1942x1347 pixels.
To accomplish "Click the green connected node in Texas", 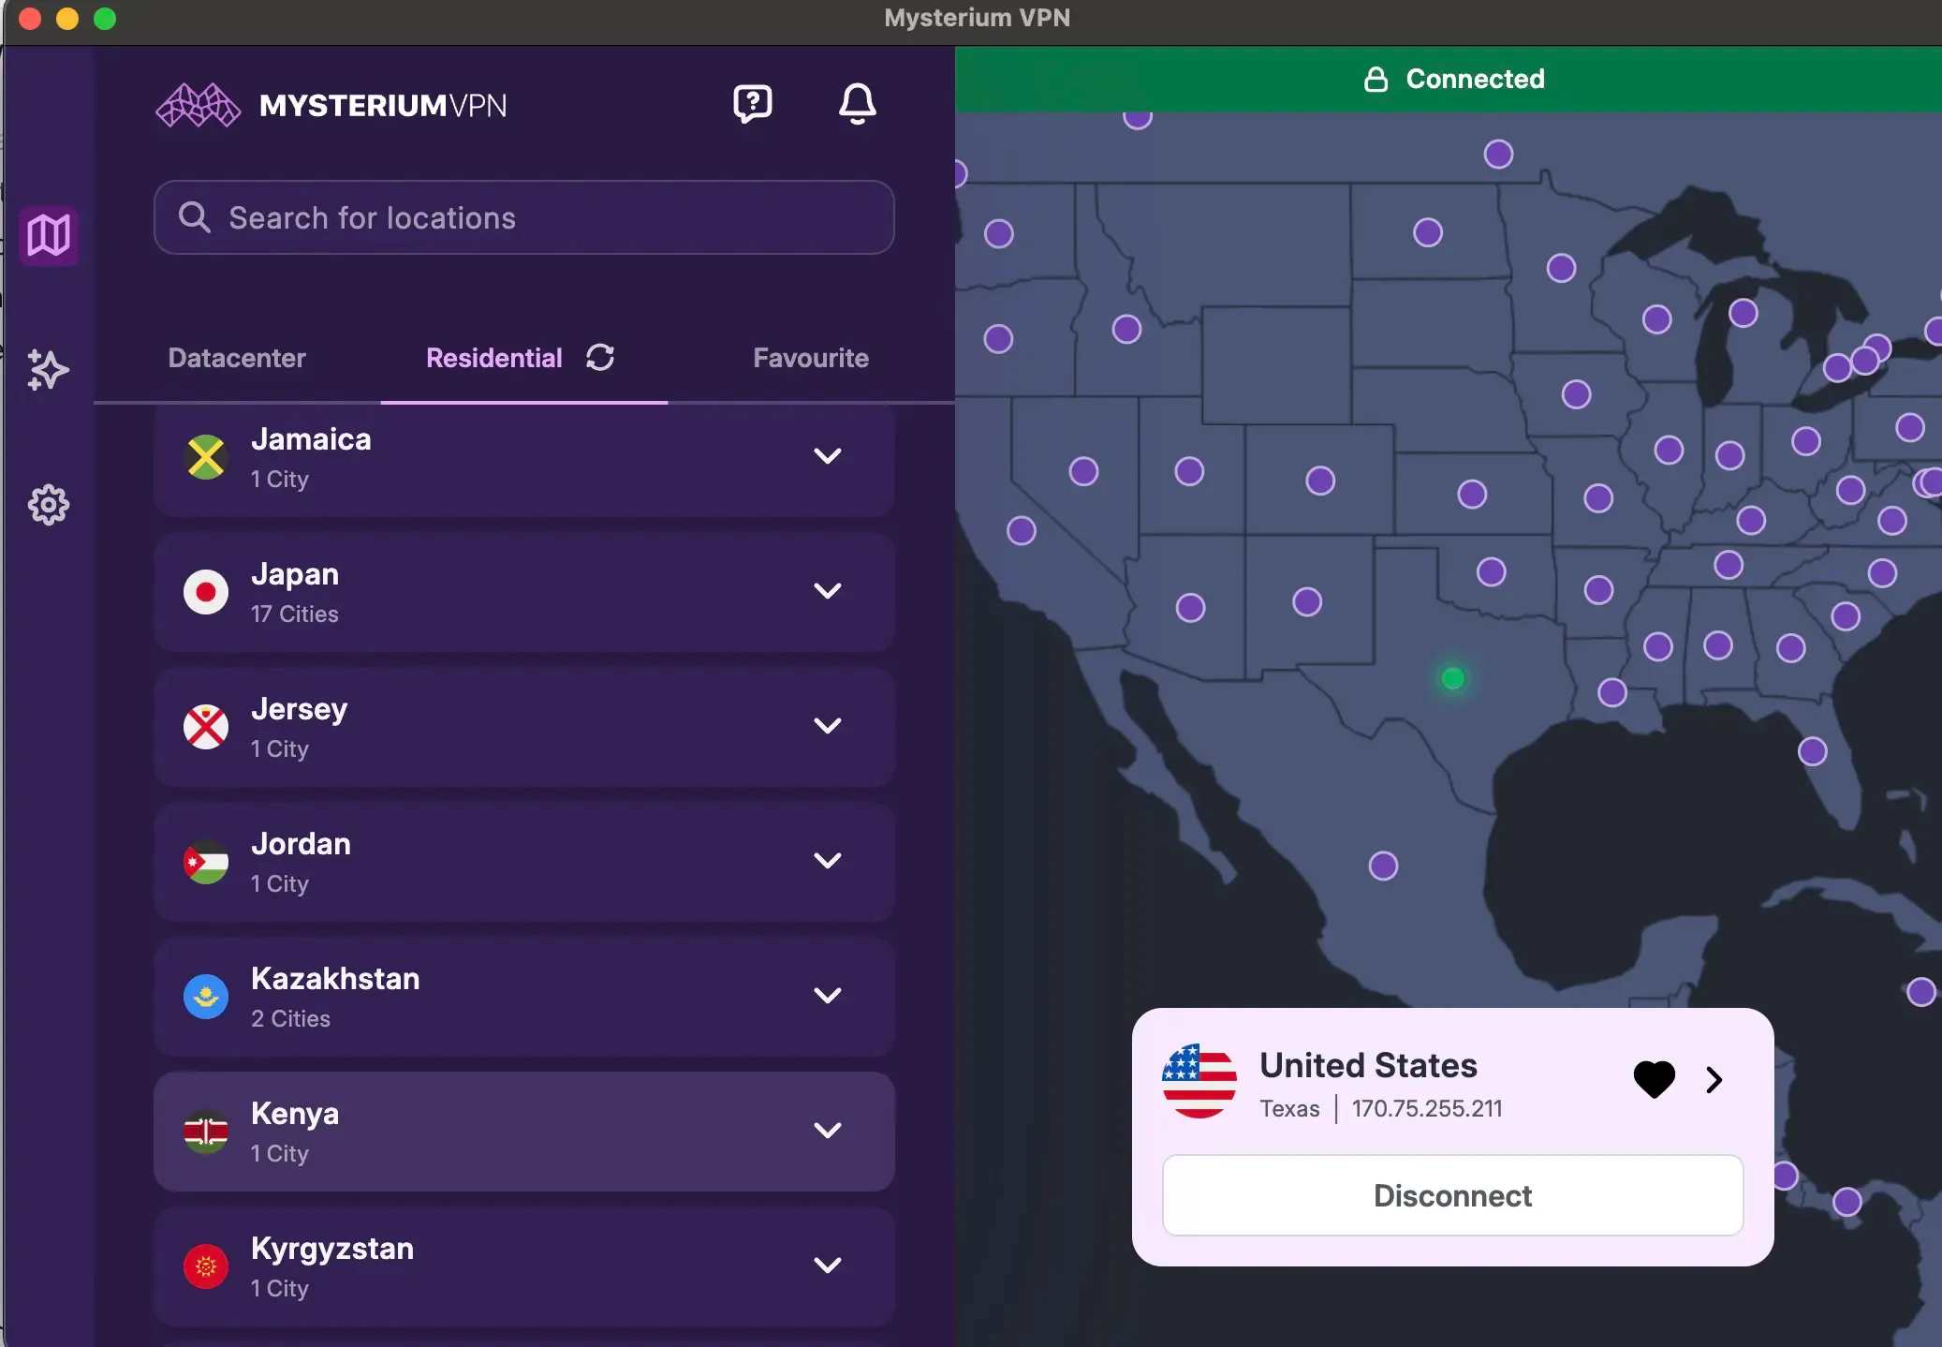I will coord(1453,678).
